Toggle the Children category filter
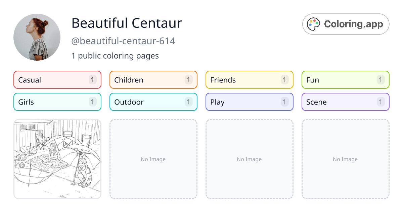 pos(153,80)
